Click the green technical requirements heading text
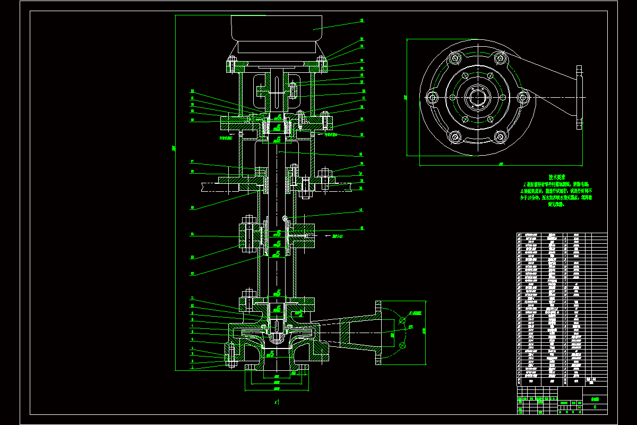 [556, 177]
